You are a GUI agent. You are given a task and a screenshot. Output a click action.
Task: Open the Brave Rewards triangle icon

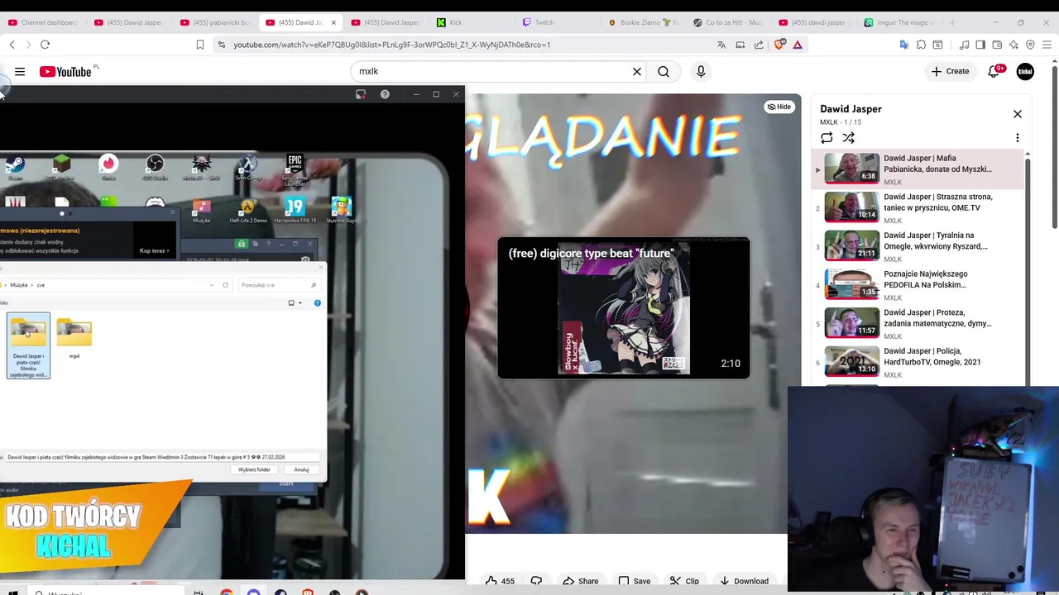[x=798, y=45]
